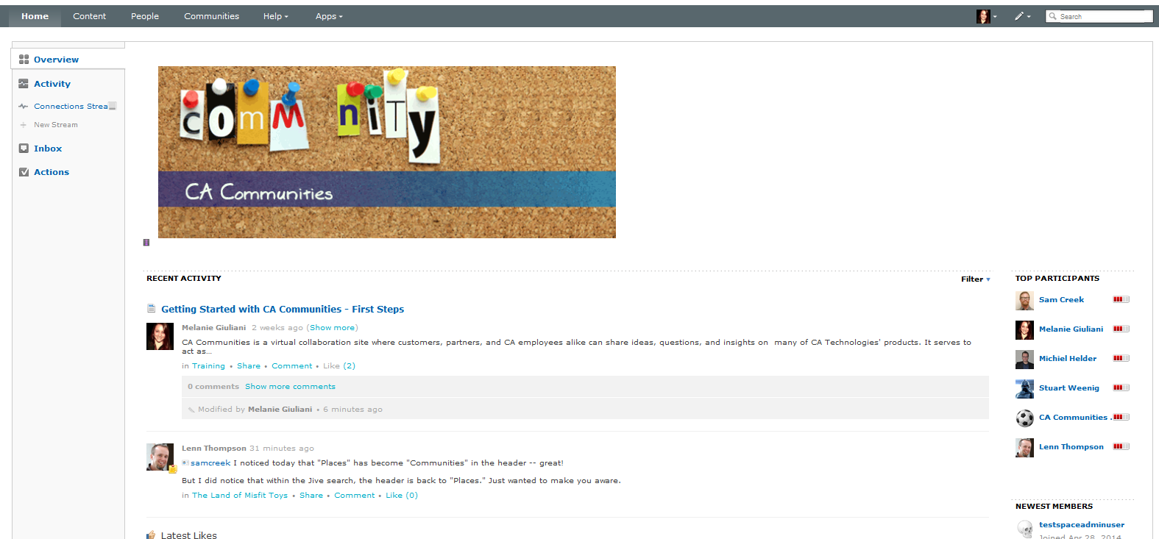Image resolution: width=1159 pixels, height=539 pixels.
Task: Click the icon before samcreek mention
Action: [x=185, y=463]
